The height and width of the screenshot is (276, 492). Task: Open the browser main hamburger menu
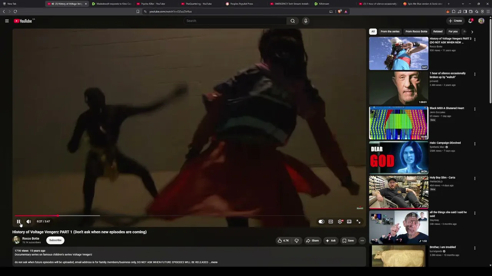[488, 11]
